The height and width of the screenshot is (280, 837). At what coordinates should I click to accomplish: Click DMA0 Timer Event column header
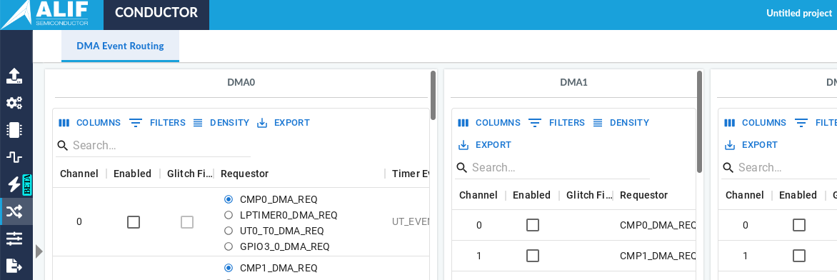(x=411, y=174)
